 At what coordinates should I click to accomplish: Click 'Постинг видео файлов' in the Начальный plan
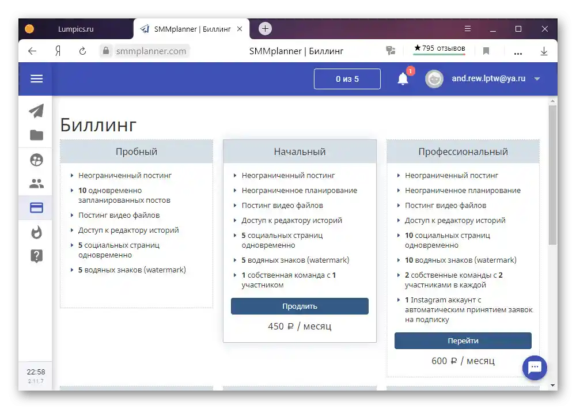pyautogui.click(x=282, y=206)
